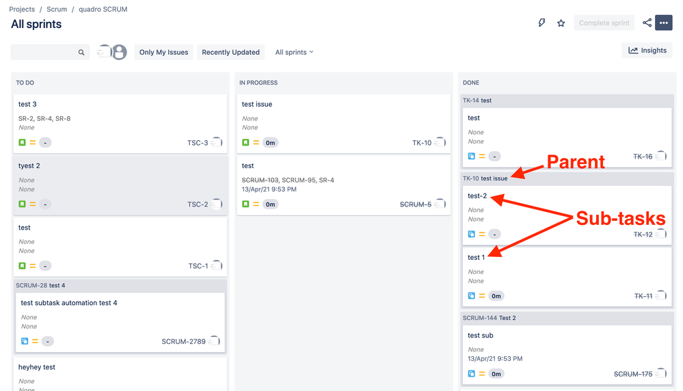Open parent issue TK-14 test header
Screen dimensions: 683x391
477,100
